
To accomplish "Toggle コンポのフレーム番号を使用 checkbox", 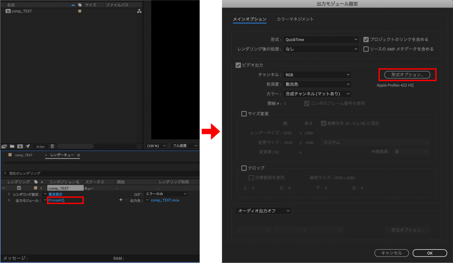I will coord(307,103).
